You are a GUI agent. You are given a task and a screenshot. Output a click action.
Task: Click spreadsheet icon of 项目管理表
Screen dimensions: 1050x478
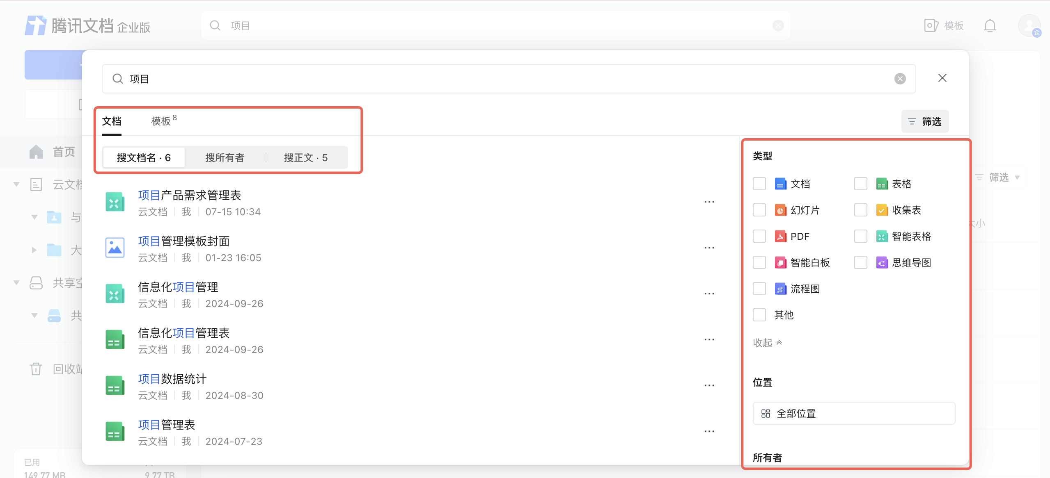pos(115,432)
